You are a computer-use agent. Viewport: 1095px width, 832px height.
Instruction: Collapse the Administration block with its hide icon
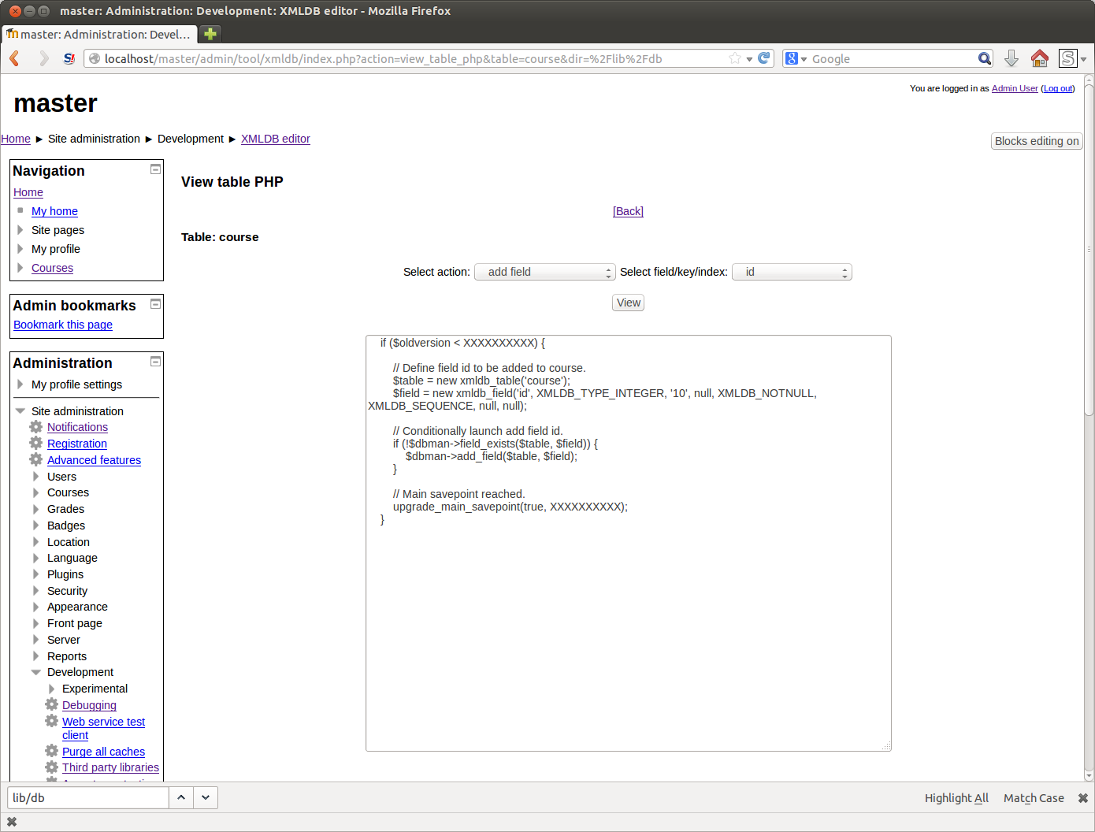point(155,362)
